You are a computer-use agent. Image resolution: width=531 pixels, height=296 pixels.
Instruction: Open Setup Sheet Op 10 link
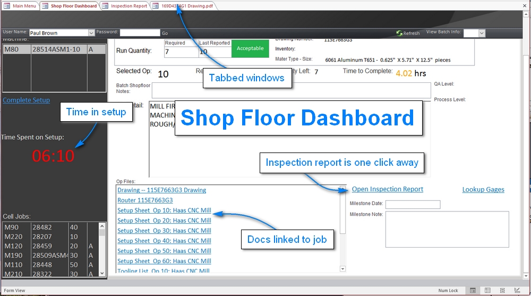164,210
